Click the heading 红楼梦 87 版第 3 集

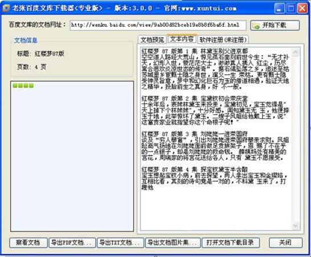tap(195, 134)
